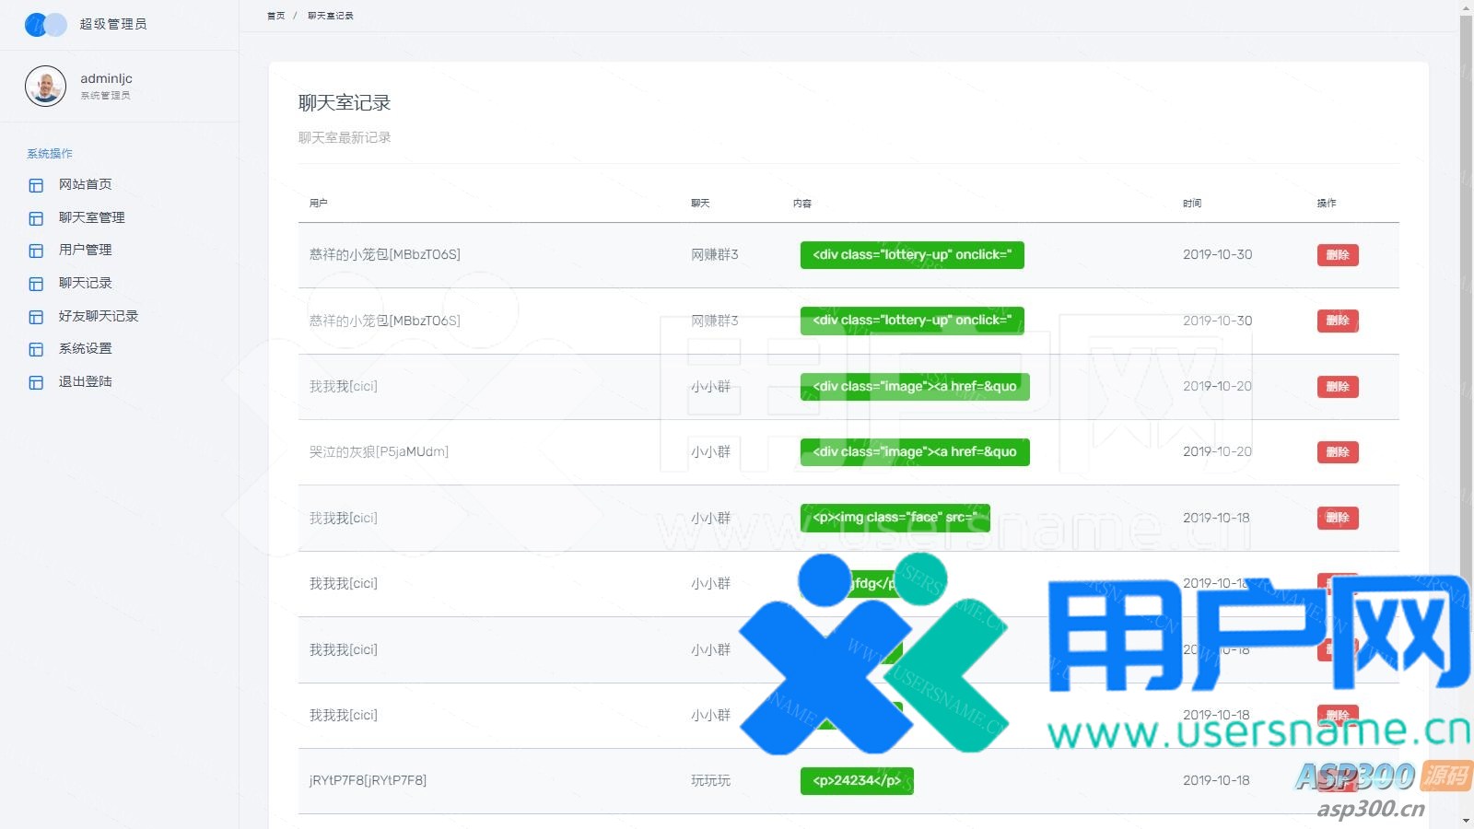Open the adminljc profile avatar
The width and height of the screenshot is (1474, 829).
[45, 87]
